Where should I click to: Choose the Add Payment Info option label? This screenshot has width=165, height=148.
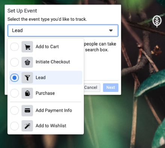[54, 110]
